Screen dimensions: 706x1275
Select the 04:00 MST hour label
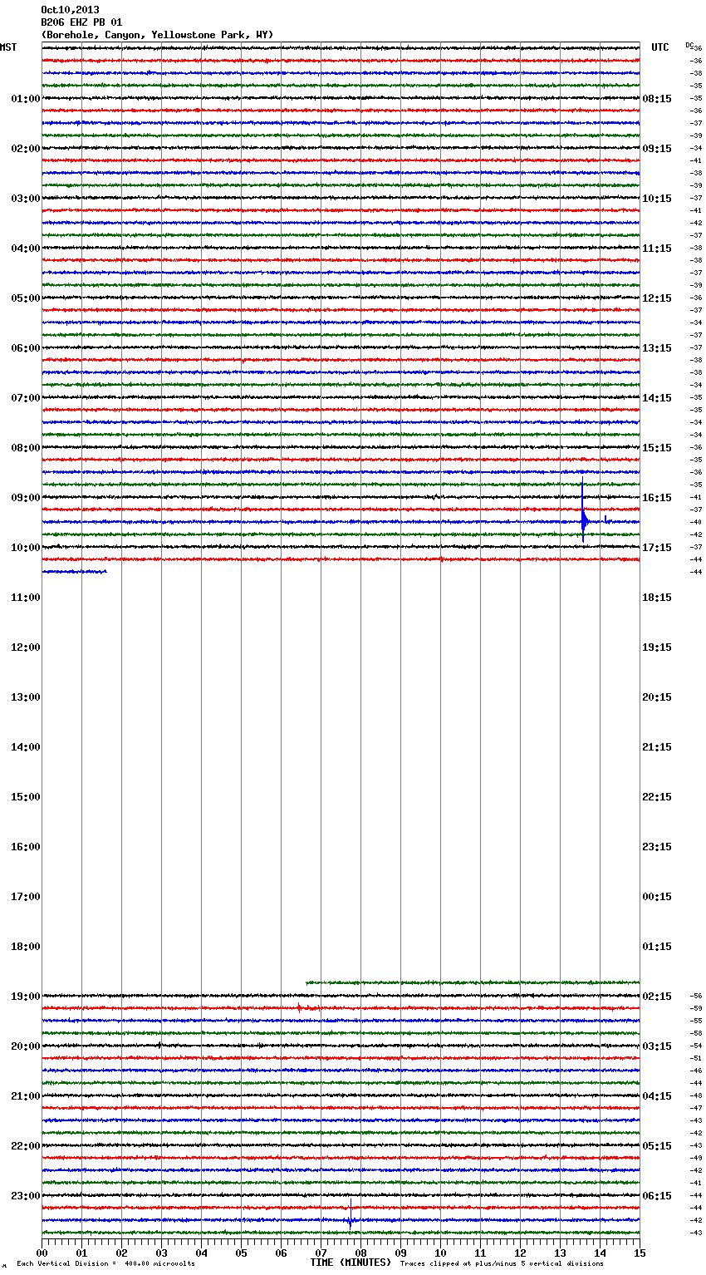click(x=26, y=249)
